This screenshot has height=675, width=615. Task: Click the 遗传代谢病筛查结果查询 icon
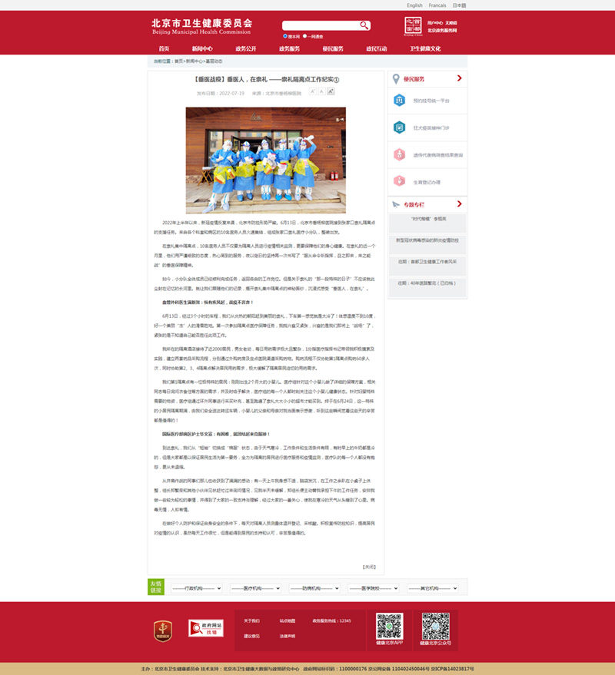399,154
